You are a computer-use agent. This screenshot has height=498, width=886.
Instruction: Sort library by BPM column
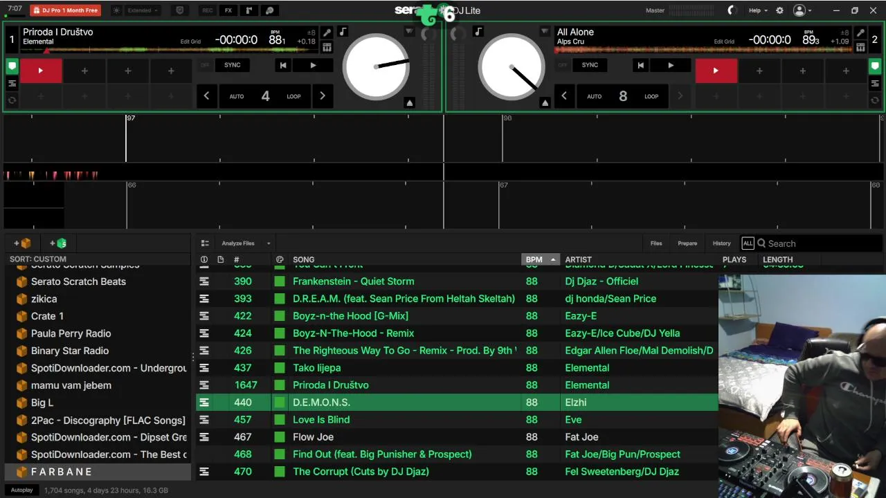pos(540,259)
